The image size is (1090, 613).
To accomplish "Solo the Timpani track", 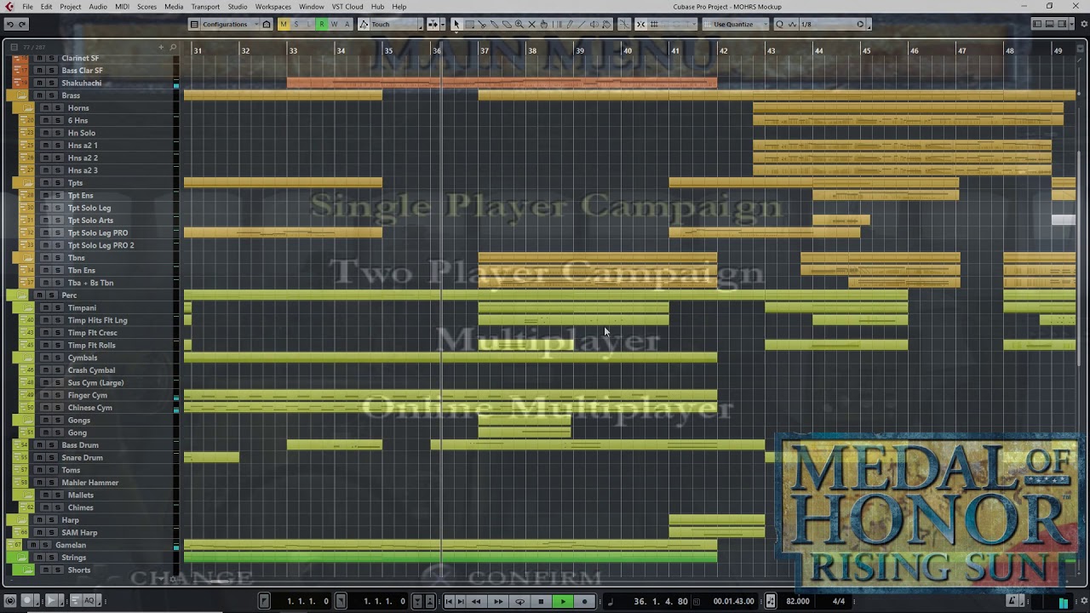I will (58, 307).
